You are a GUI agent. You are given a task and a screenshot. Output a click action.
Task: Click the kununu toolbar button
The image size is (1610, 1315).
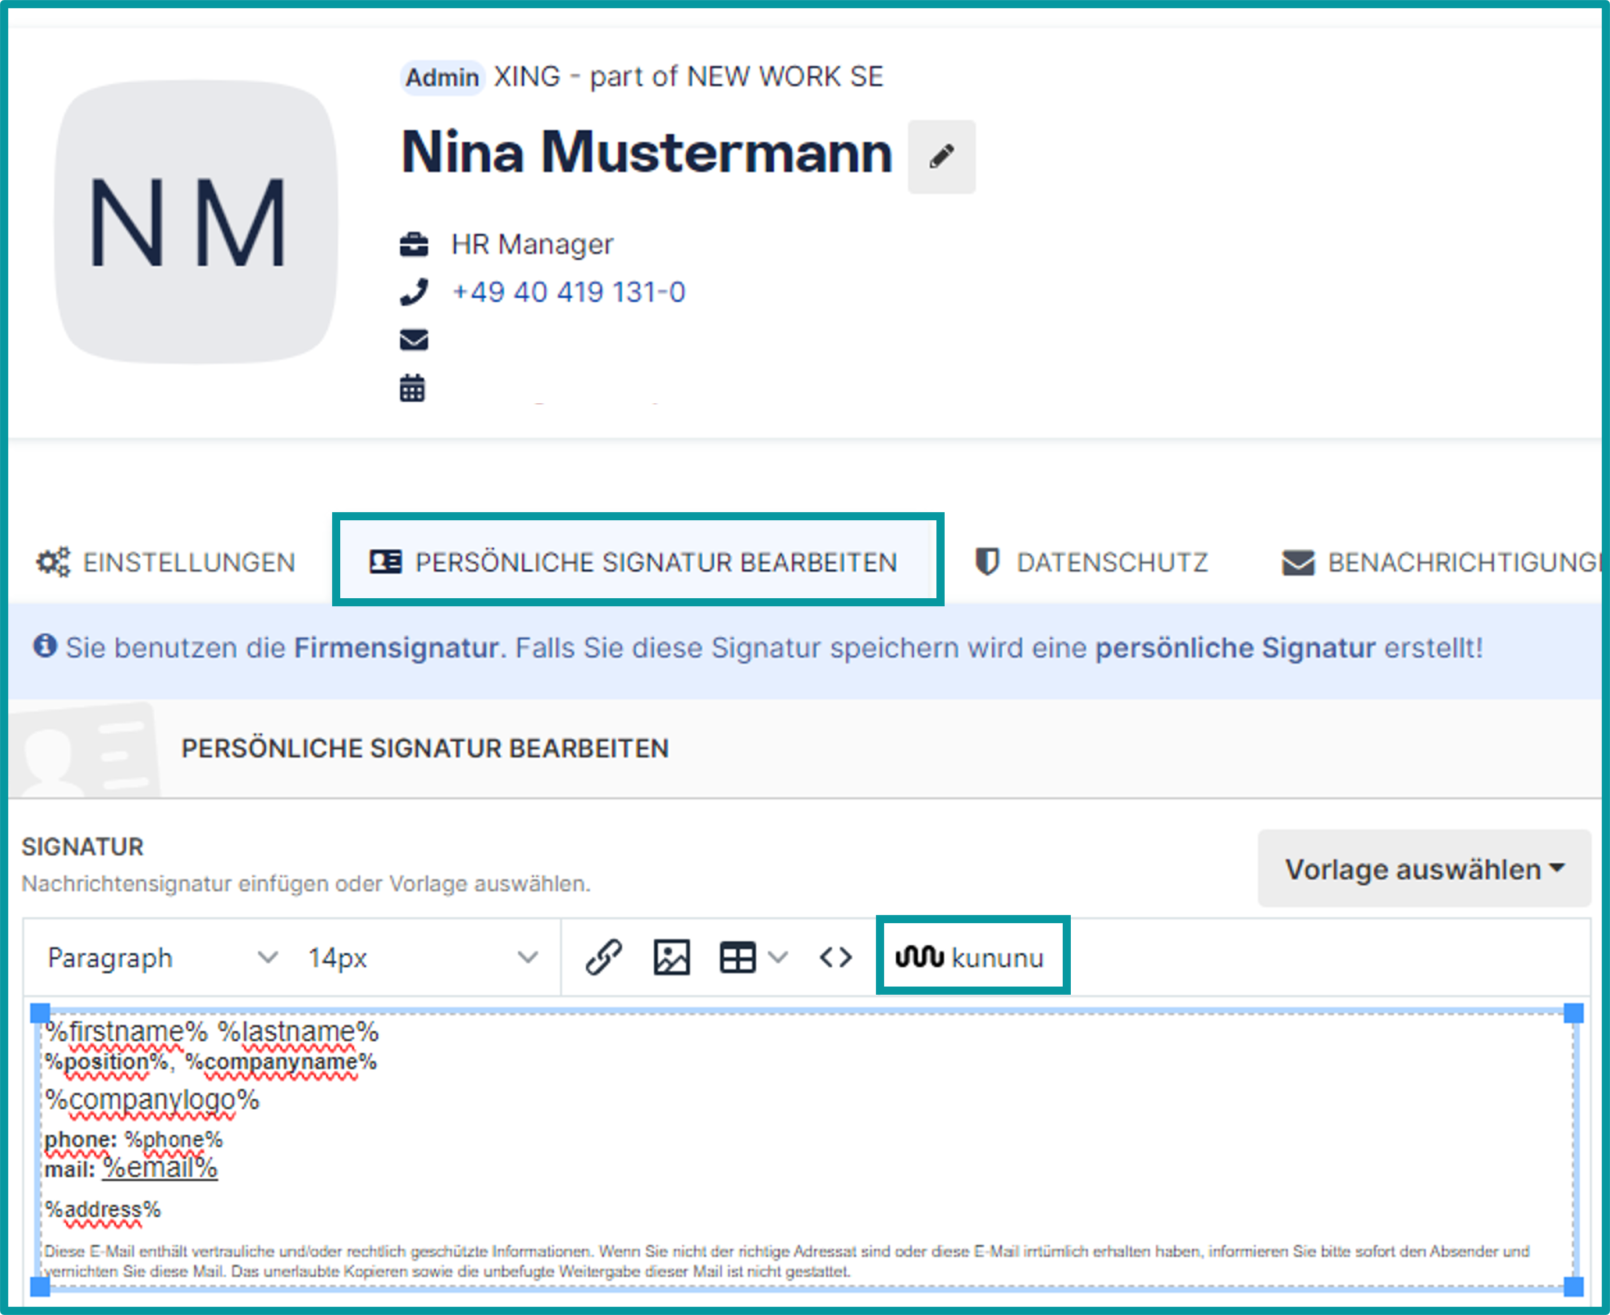coord(970,957)
